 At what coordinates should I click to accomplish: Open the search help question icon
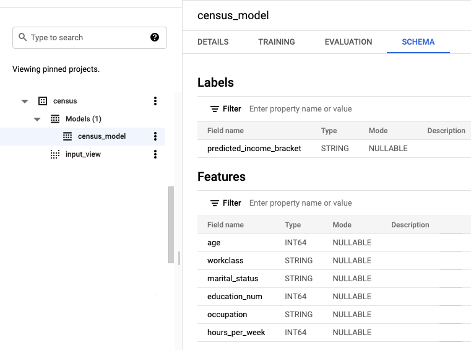point(155,37)
